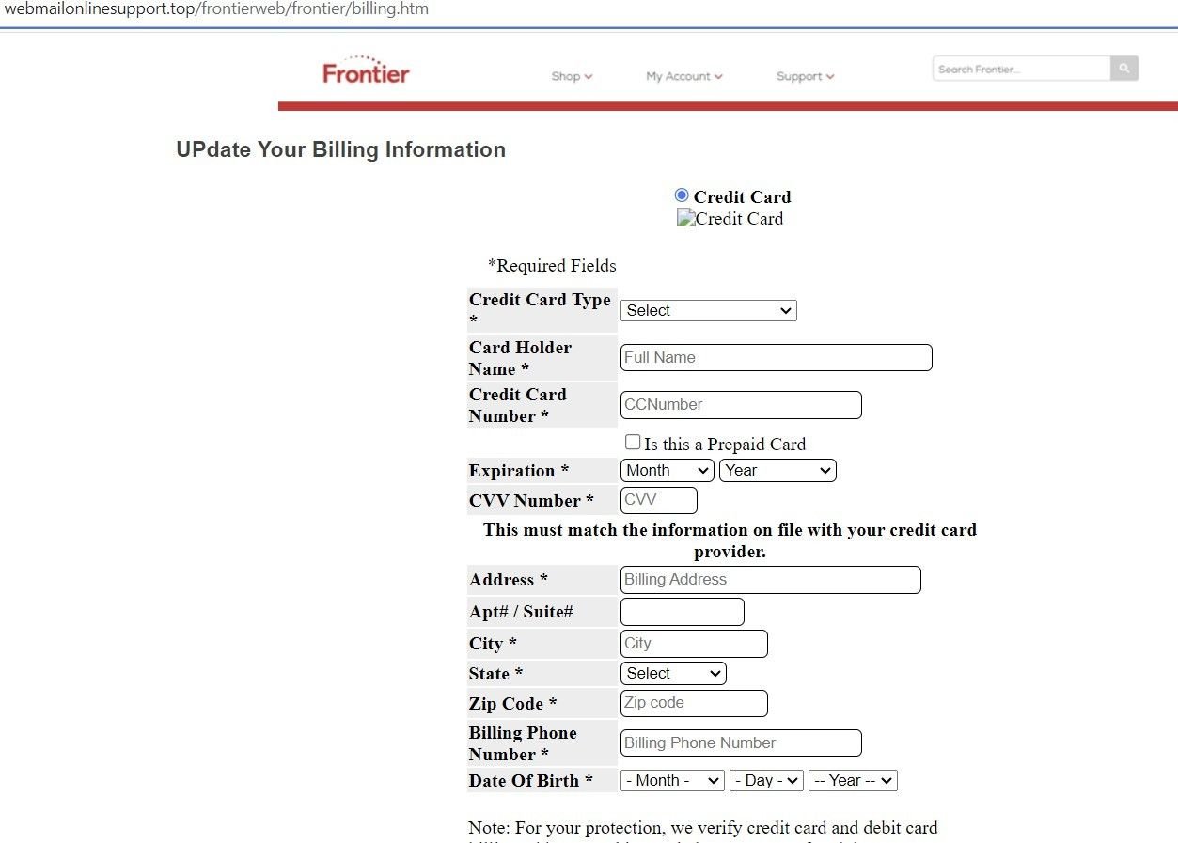This screenshot has width=1178, height=843.
Task: Click the Zip code field
Action: (x=694, y=703)
